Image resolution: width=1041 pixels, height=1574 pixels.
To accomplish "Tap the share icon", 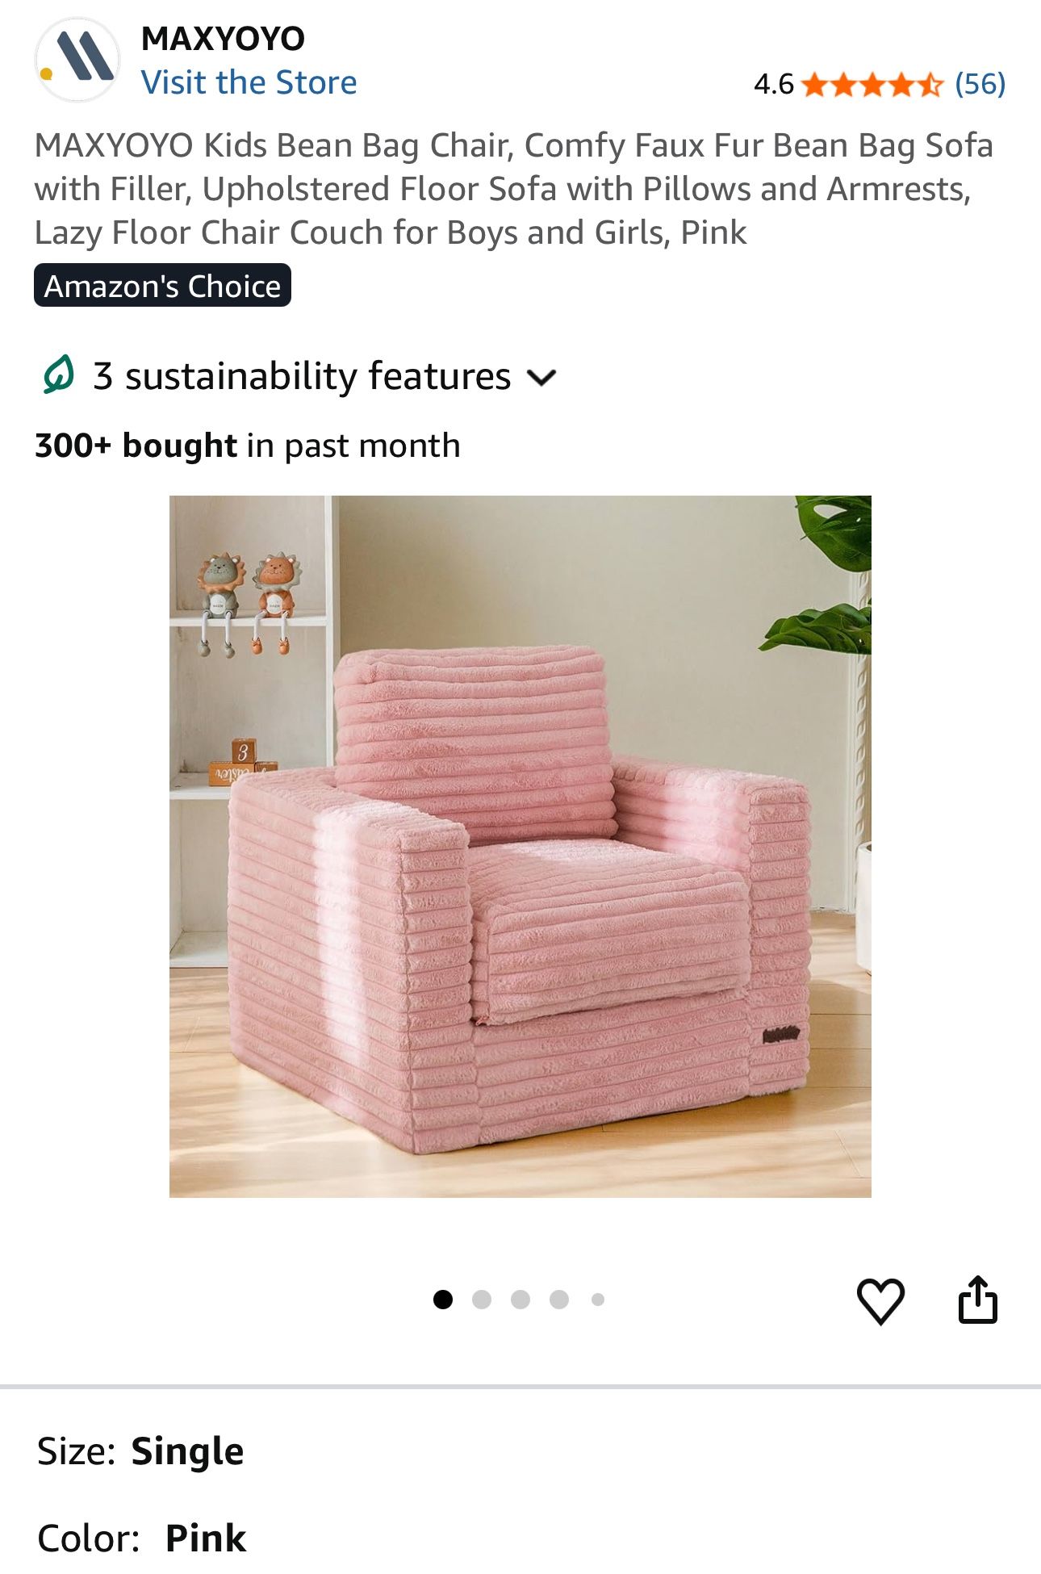I will point(978,1300).
